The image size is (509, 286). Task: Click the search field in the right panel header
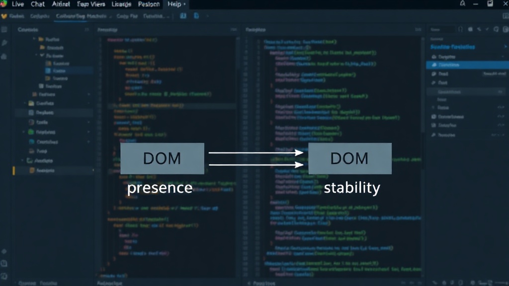tap(441, 29)
